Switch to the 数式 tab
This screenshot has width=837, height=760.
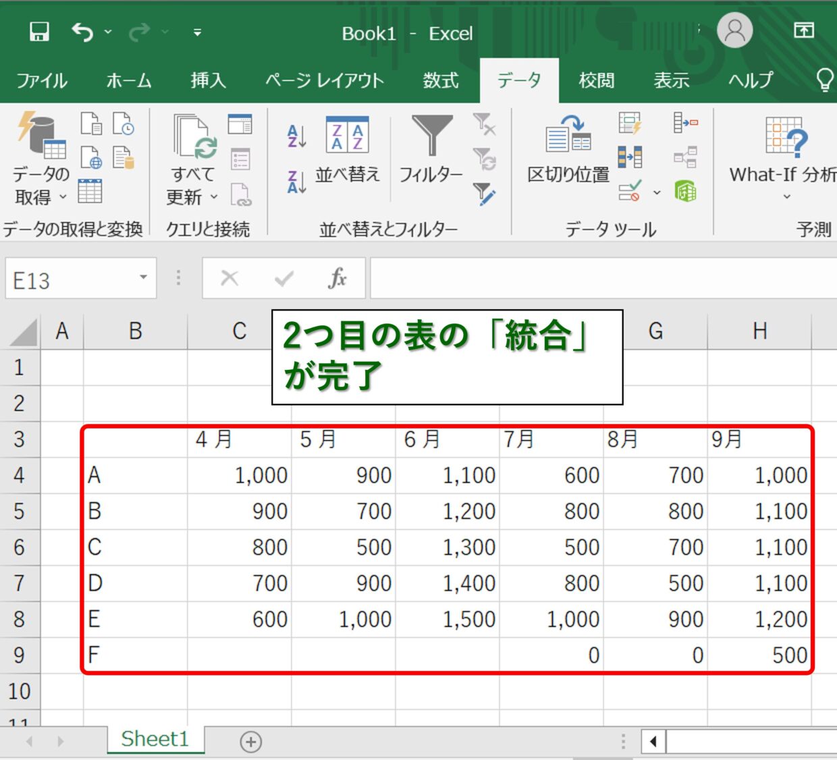point(441,81)
